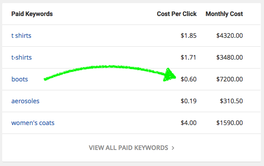Click the $1.71 cost per click value
Viewport: 264px width, 166px height.
tap(188, 57)
